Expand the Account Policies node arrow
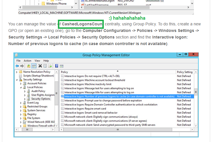Screen dimensions: 213x142 pos(21,84)
